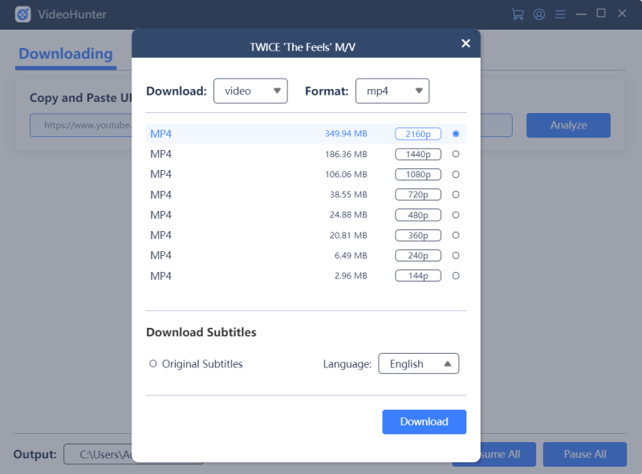Select the 144p radio button
This screenshot has width=642, height=474.
456,276
